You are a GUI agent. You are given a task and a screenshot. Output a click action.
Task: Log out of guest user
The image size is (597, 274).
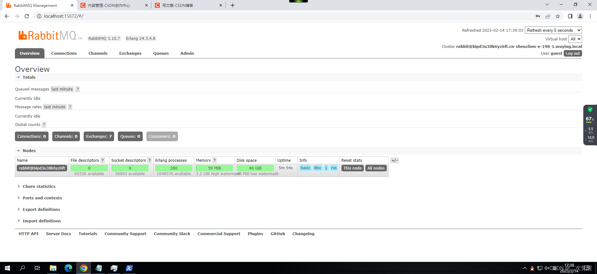[x=573, y=53]
